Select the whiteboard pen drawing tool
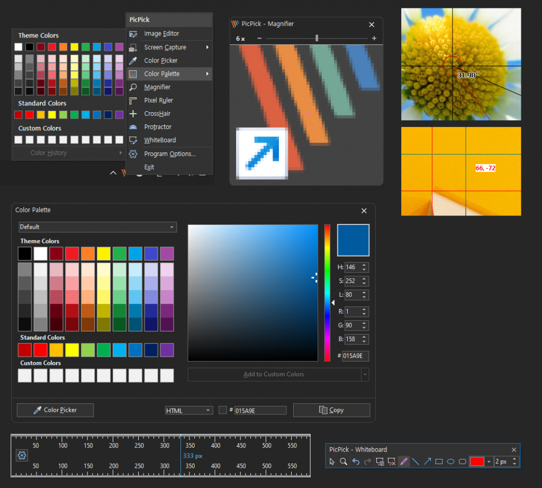This screenshot has width=542, height=488. pos(404,462)
